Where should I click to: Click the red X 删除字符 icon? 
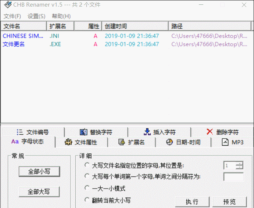pos(210,132)
